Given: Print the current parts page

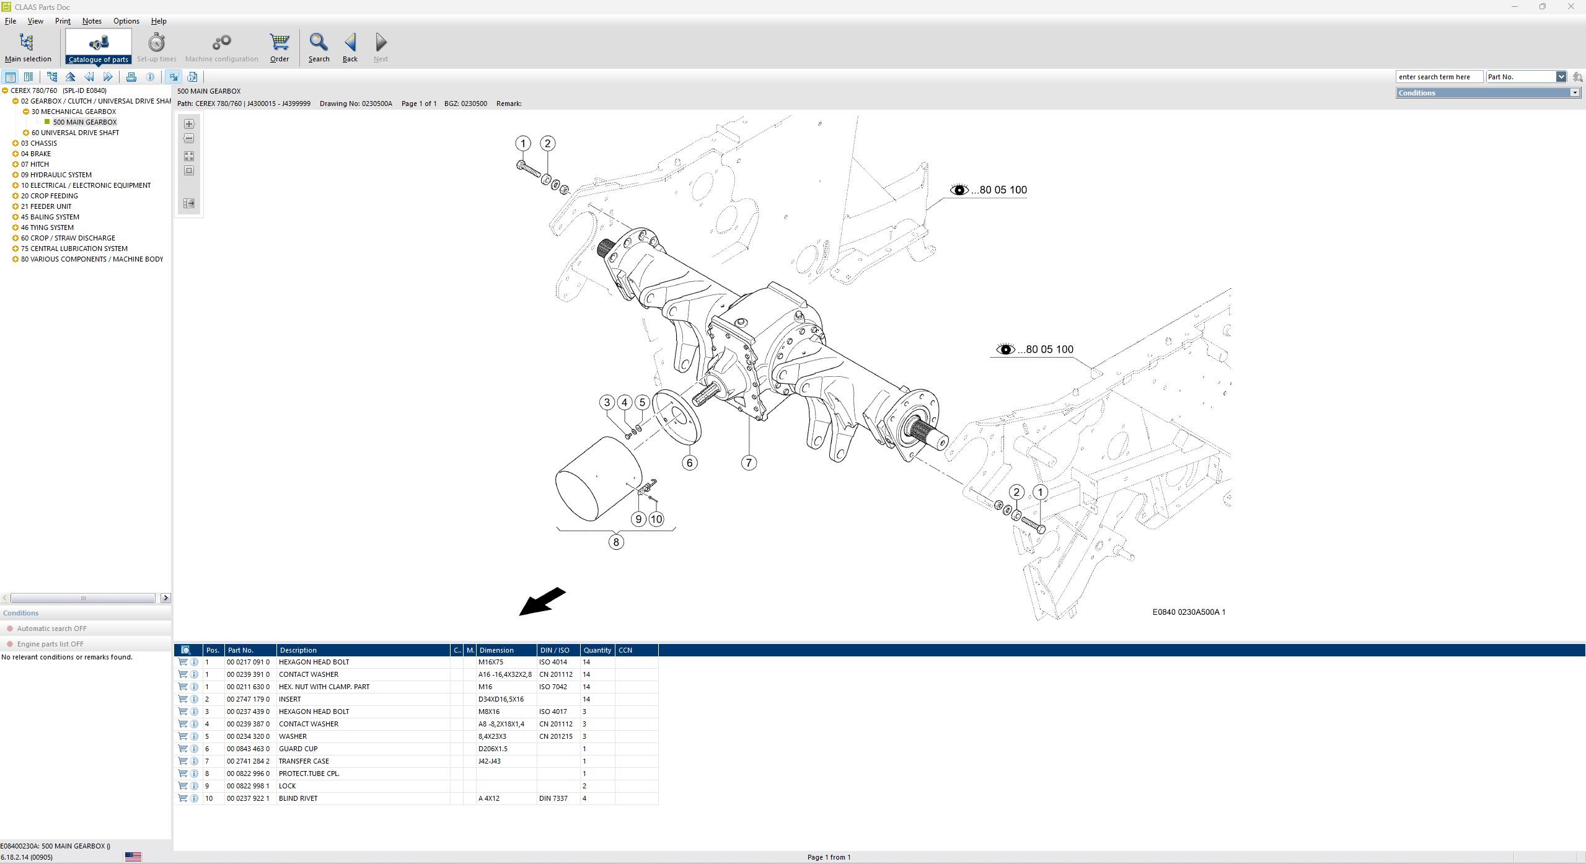Looking at the screenshot, I should [x=131, y=76].
